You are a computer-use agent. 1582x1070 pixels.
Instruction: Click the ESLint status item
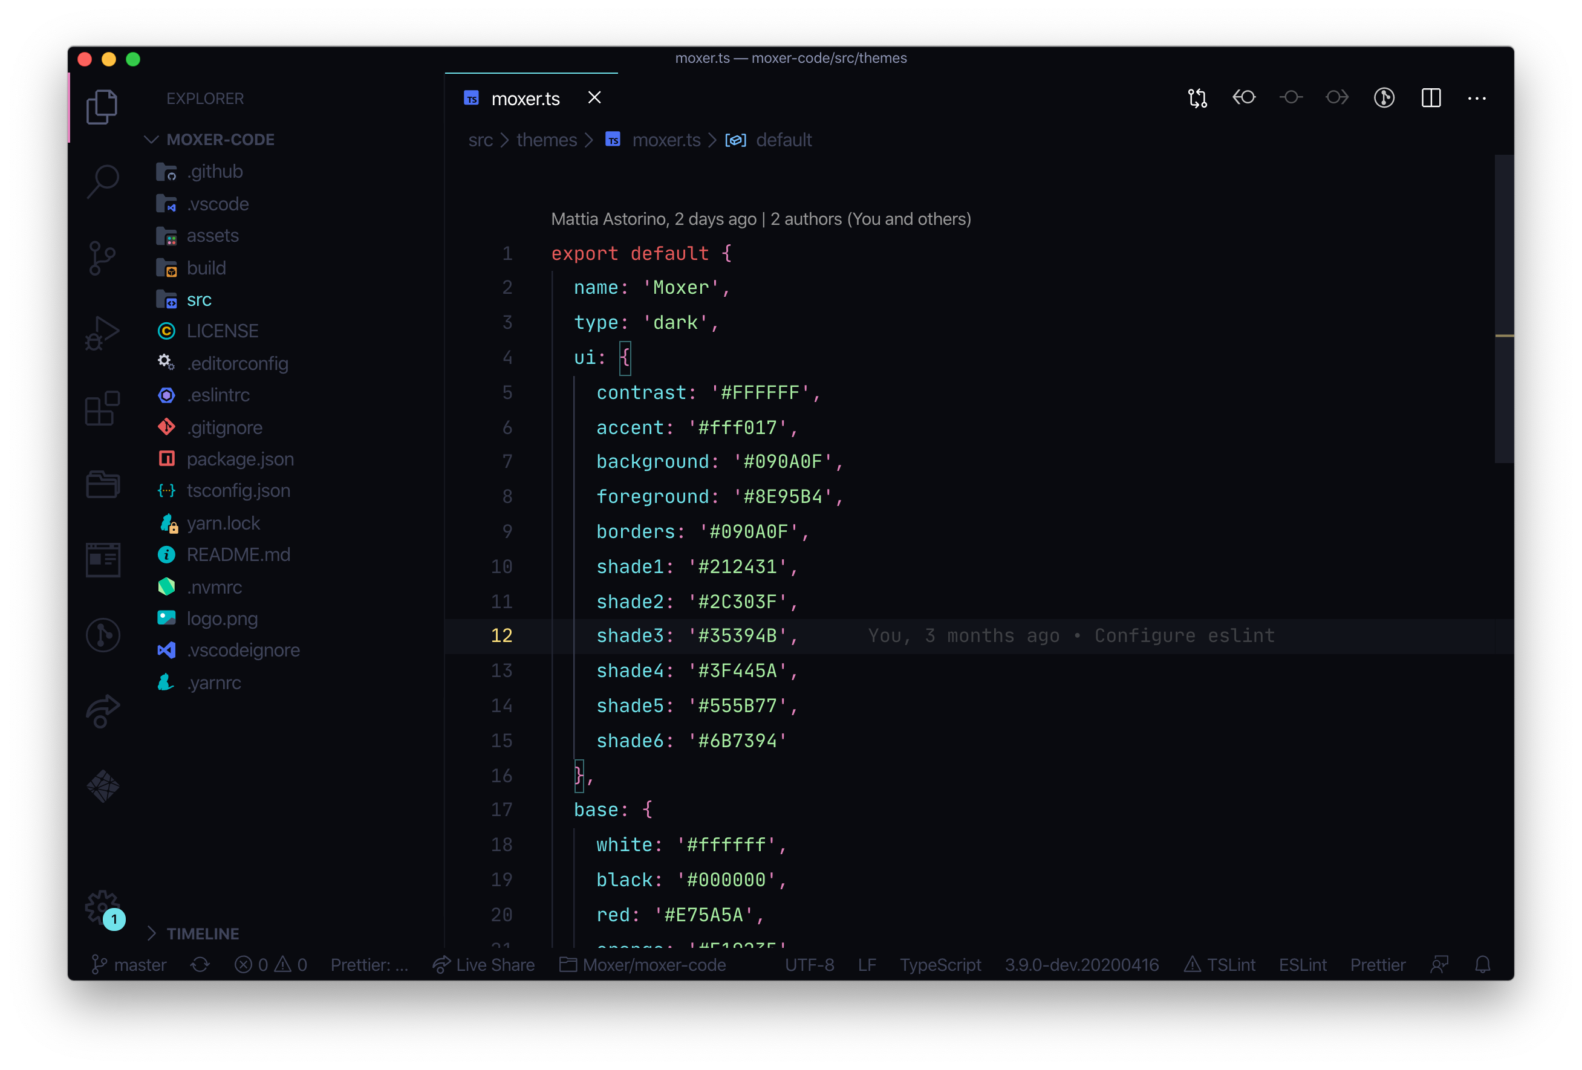[1302, 964]
